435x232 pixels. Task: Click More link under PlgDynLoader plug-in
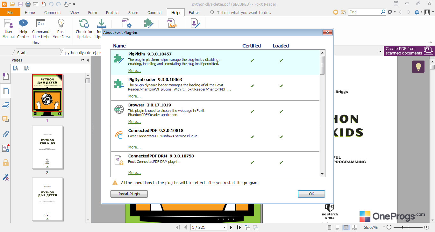pos(134,96)
